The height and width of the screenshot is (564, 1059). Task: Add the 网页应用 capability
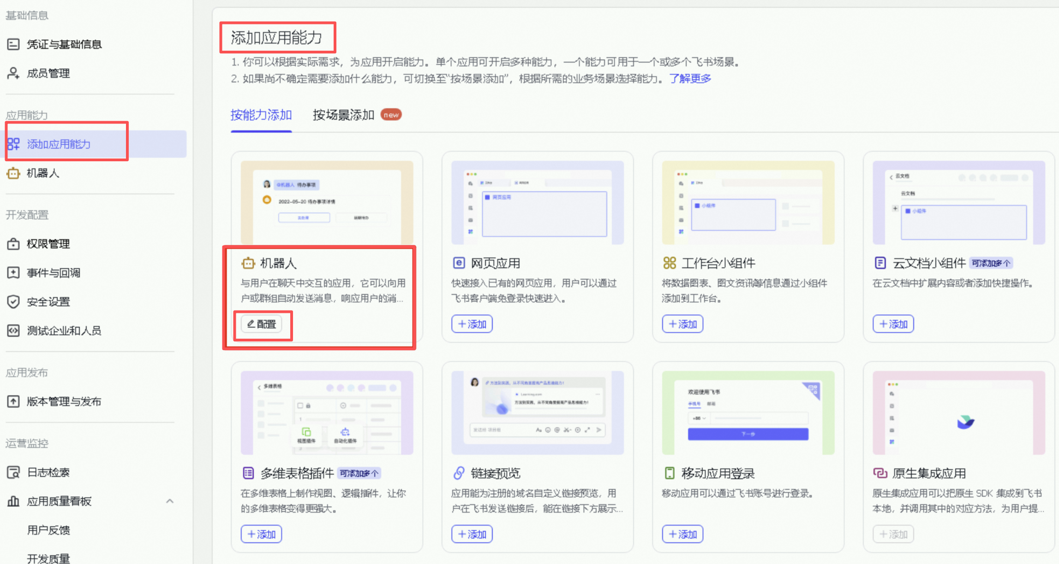pyautogui.click(x=472, y=324)
